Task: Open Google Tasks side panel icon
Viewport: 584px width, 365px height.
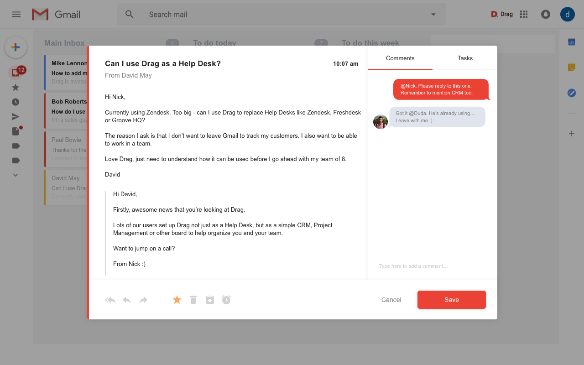Action: (x=571, y=93)
